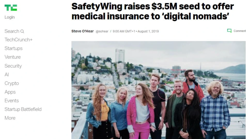Viewport: 248px width, 139px height.
Task: Click the SafetyWing article headline
Action: coord(152,11)
